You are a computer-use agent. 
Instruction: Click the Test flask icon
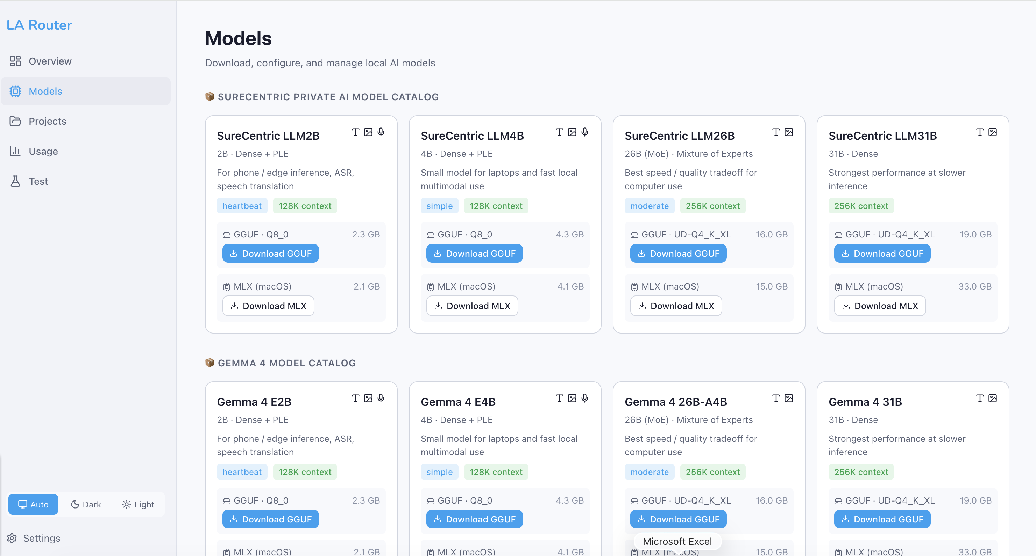15,182
